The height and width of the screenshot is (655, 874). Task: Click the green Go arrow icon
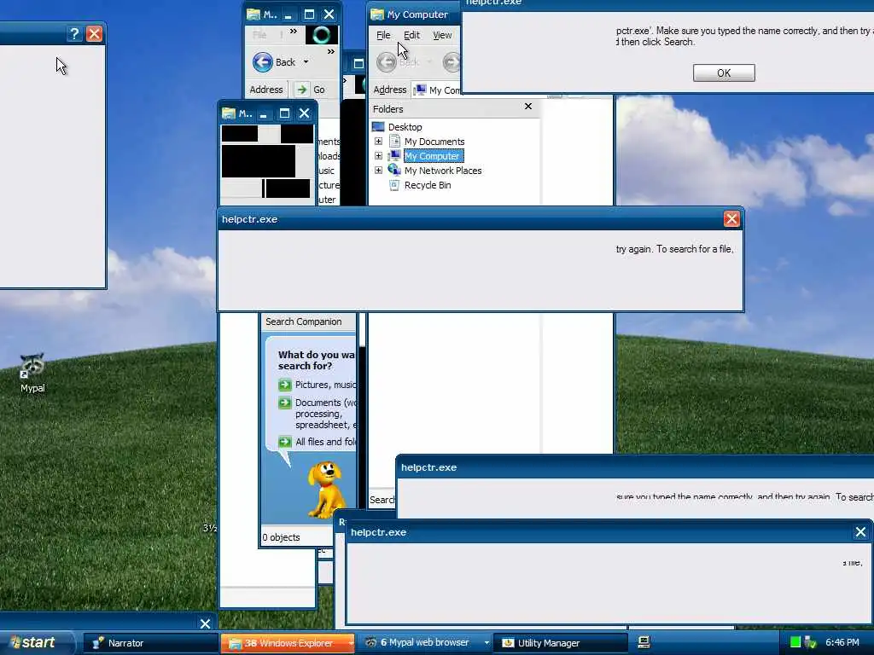click(301, 89)
